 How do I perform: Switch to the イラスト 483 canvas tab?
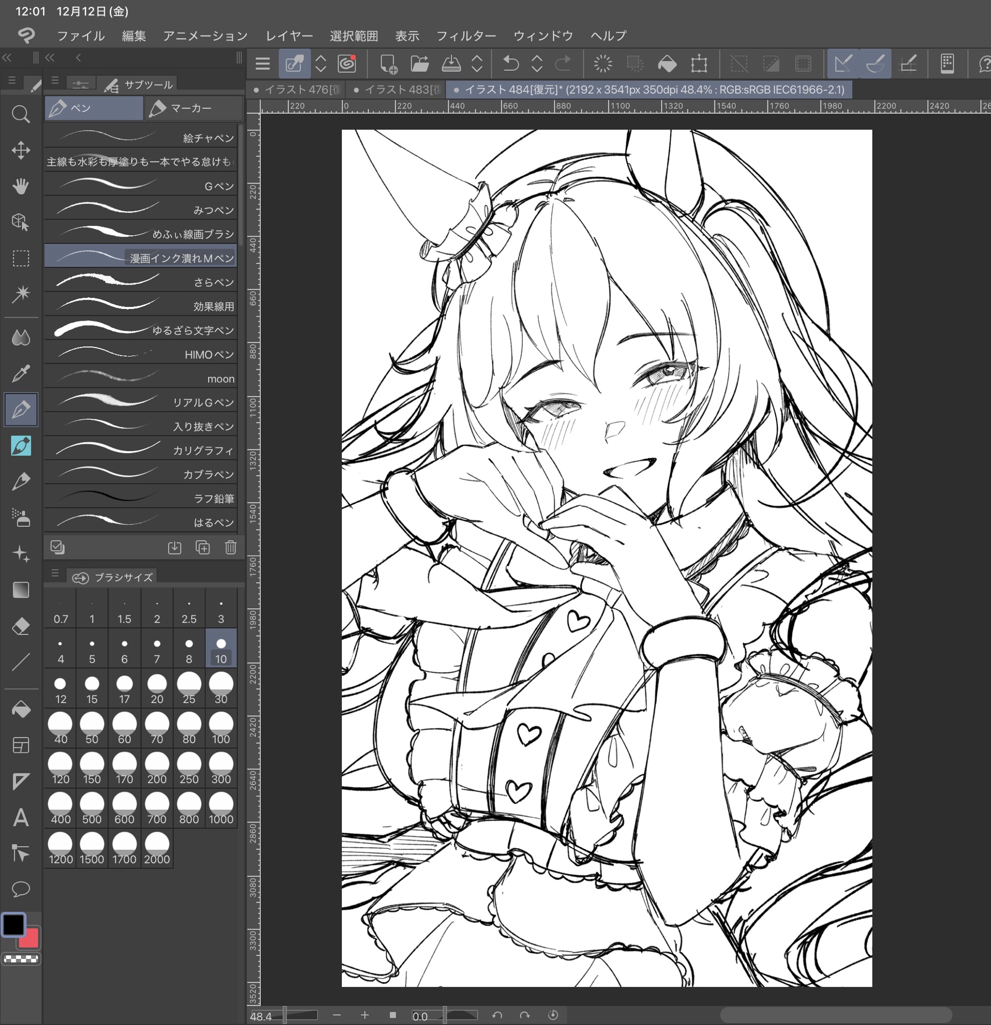[398, 90]
